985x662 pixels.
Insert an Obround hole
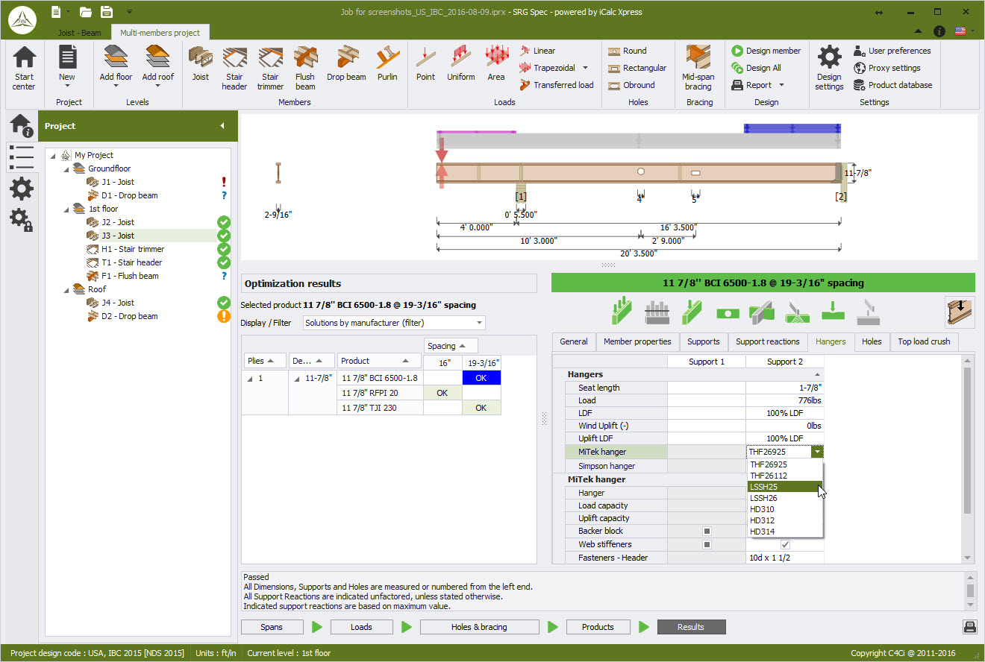(632, 85)
